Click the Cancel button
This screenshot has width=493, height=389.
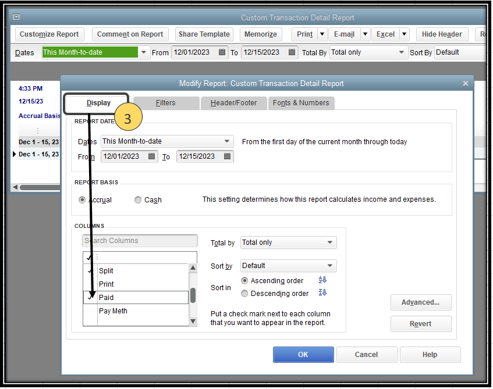366,355
